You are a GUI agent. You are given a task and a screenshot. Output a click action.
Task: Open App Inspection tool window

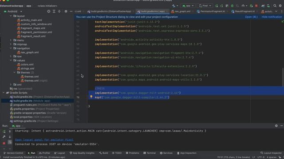pyautogui.click(x=186, y=153)
